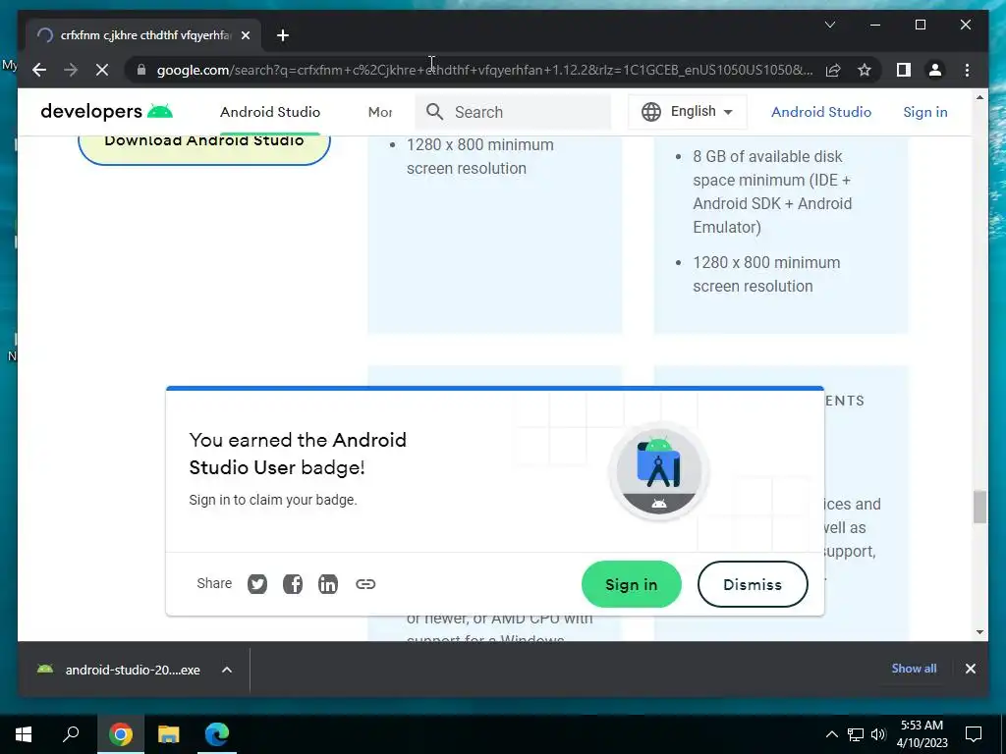This screenshot has width=1006, height=754.
Task: Copy the badge share link
Action: [365, 584]
